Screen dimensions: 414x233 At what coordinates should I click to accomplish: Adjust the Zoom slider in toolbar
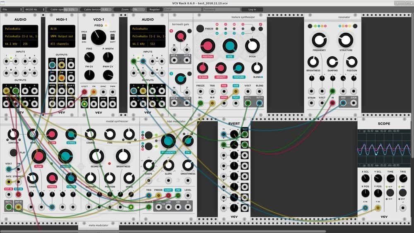coord(129,10)
